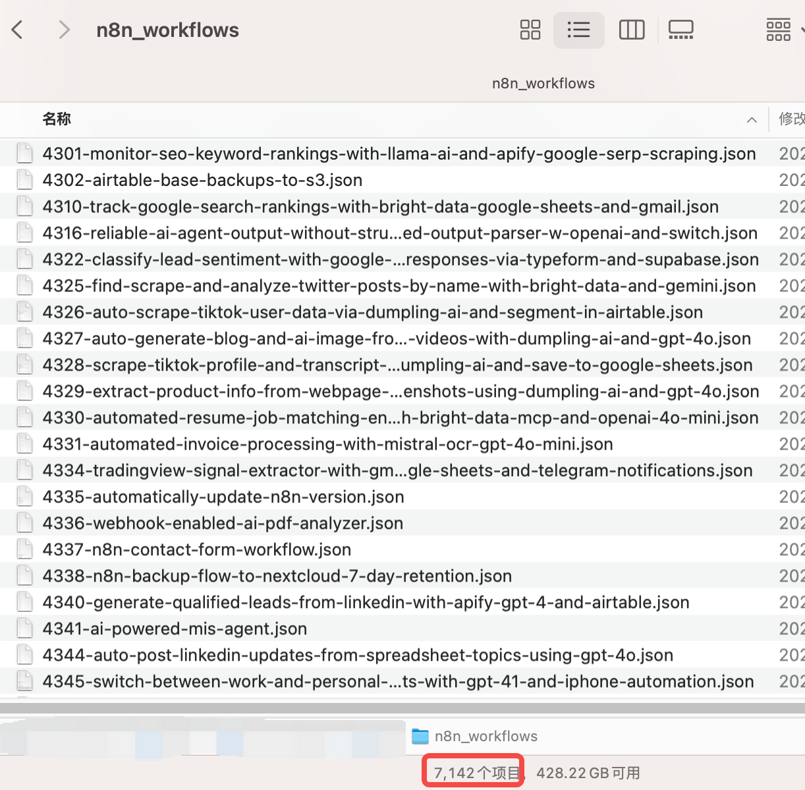This screenshot has width=805, height=790.
Task: Switch to icon grid view
Action: (x=530, y=30)
